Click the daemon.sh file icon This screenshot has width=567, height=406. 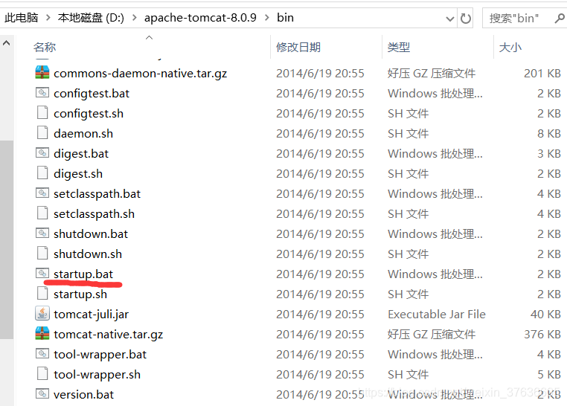(42, 133)
